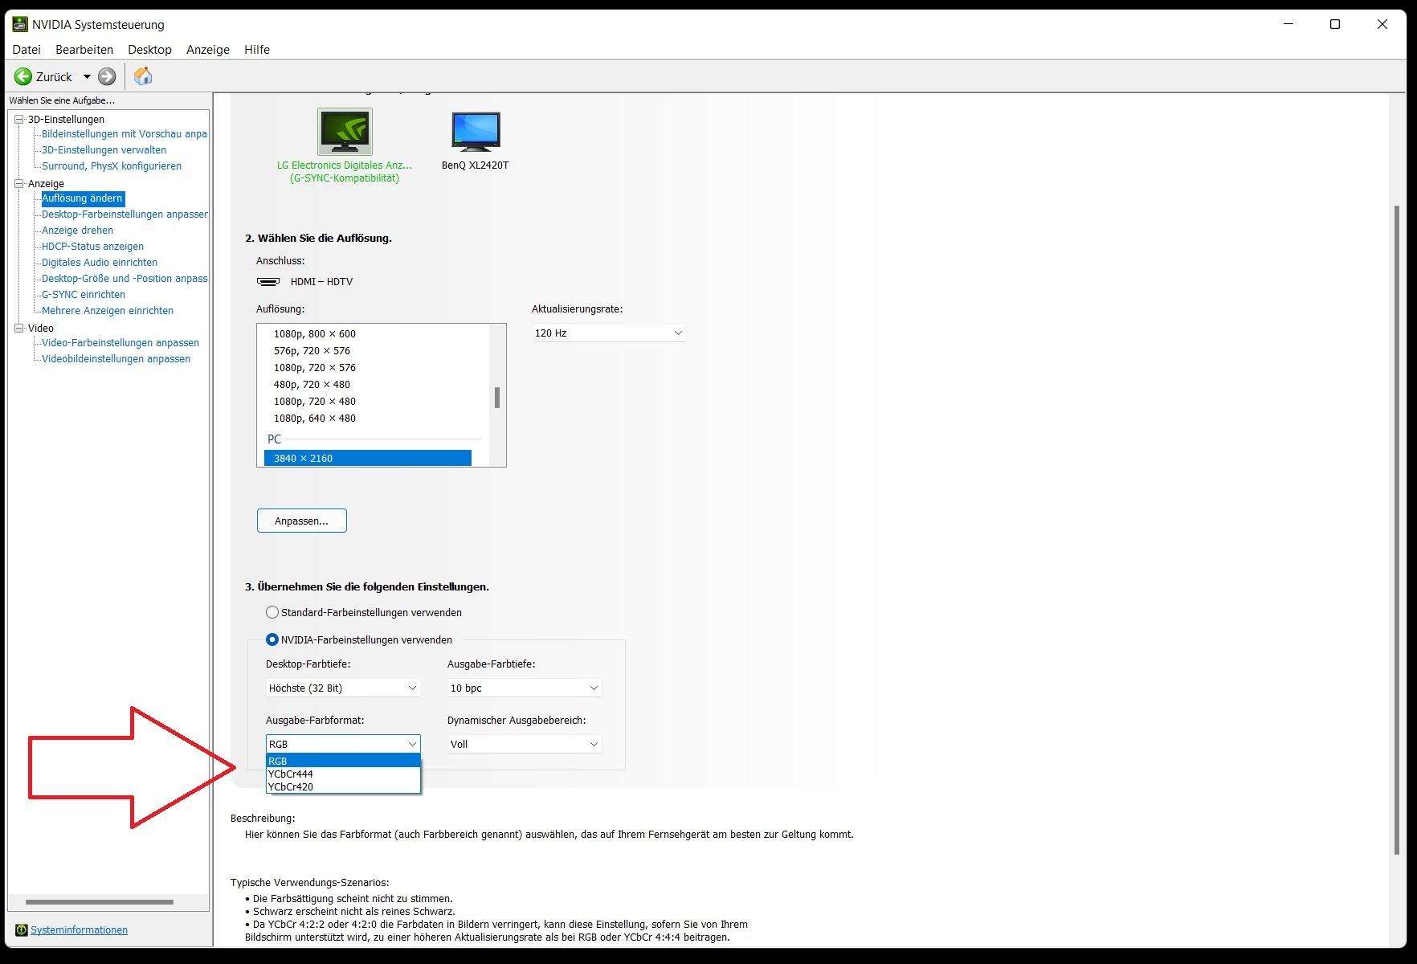Open the Aktualisierungsrate 120 Hz dropdown
Image resolution: width=1417 pixels, height=964 pixels.
[x=609, y=333]
